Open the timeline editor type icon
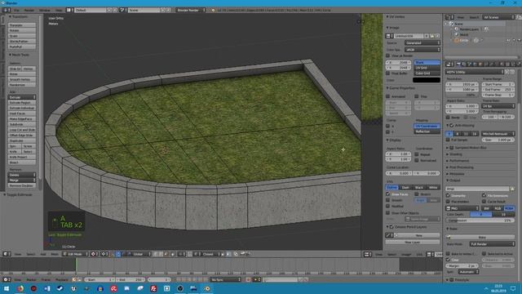Image resolution: width=522 pixels, height=294 pixels. (7, 279)
